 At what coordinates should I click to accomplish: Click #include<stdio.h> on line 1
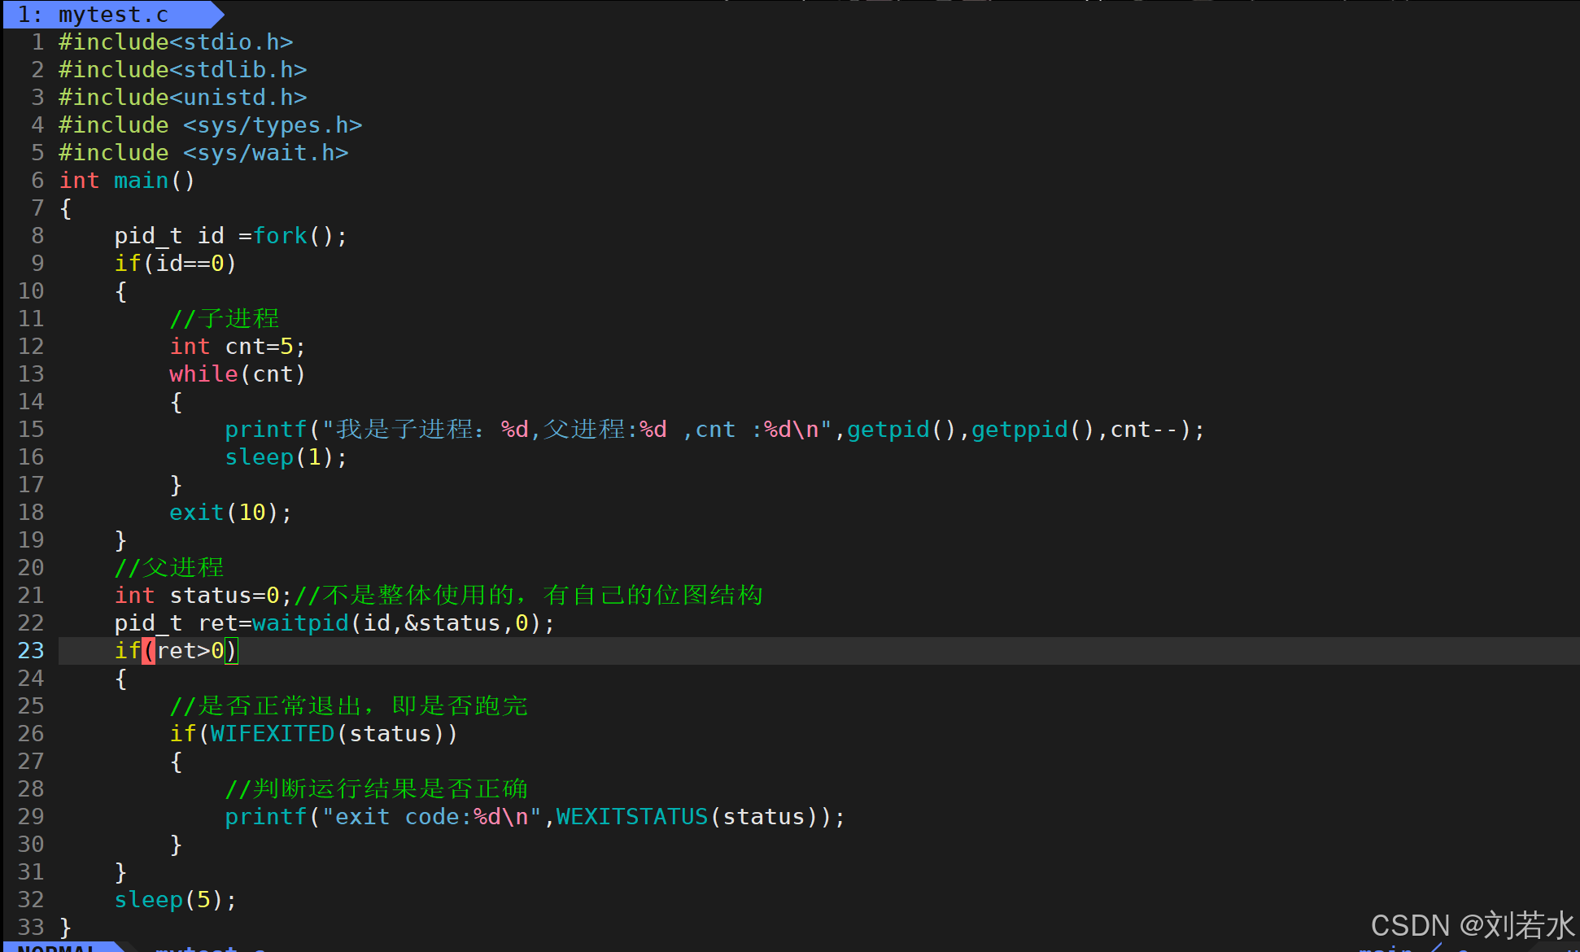(175, 42)
